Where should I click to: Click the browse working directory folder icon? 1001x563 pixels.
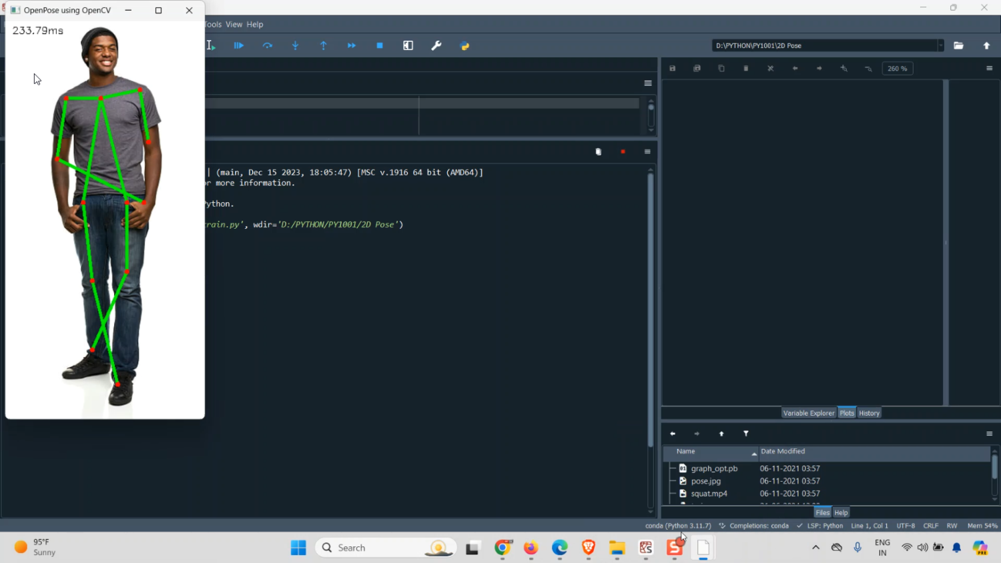958,45
